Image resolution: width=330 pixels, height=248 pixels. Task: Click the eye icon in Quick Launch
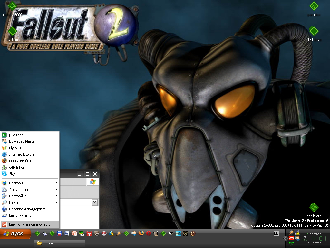pos(171,233)
